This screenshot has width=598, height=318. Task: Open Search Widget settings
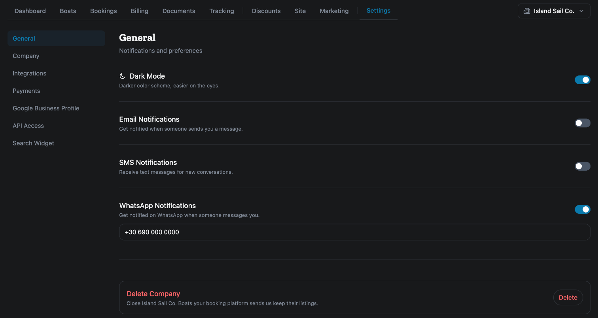coord(56,143)
